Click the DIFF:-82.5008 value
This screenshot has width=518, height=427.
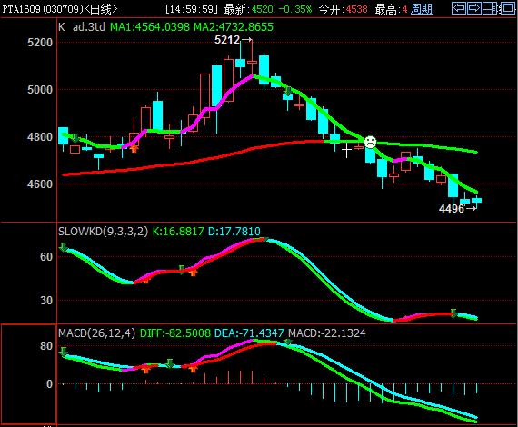click(175, 333)
